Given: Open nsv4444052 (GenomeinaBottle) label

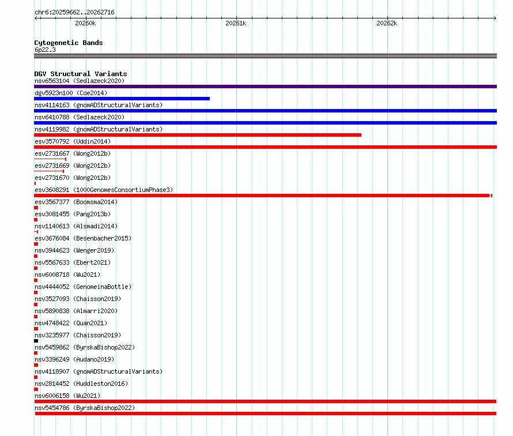Looking at the screenshot, I should coord(83,287).
